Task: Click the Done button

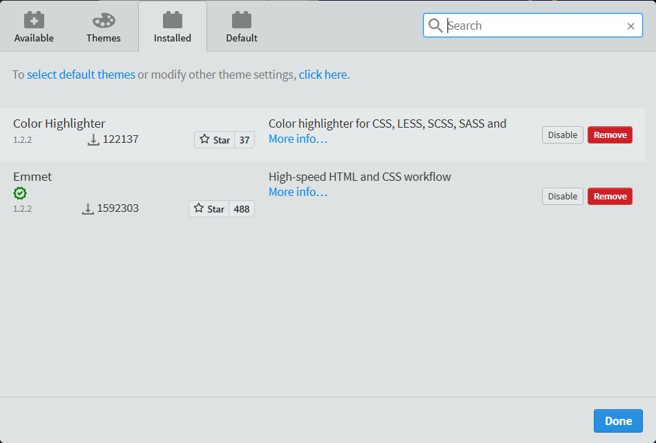Action: pyautogui.click(x=617, y=420)
